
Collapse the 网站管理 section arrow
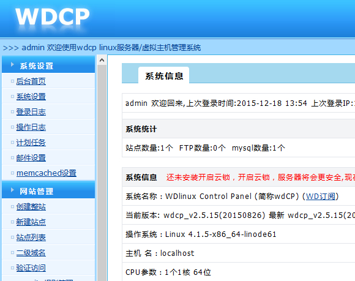12,190
